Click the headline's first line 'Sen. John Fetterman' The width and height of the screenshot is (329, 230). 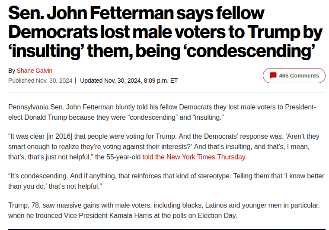coord(91,13)
